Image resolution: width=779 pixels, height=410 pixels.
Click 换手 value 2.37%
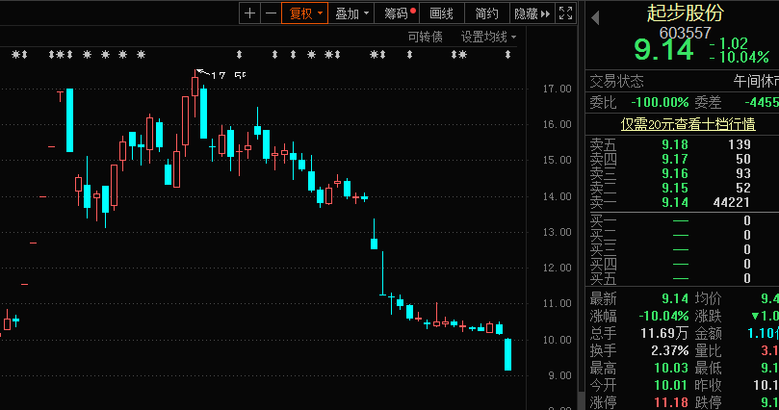(669, 350)
